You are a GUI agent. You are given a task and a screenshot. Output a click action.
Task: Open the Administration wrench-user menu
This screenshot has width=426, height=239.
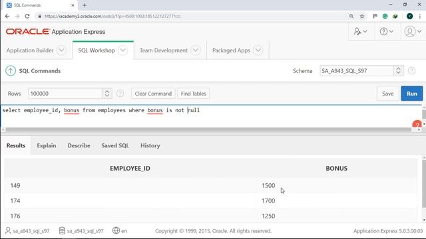click(360, 31)
